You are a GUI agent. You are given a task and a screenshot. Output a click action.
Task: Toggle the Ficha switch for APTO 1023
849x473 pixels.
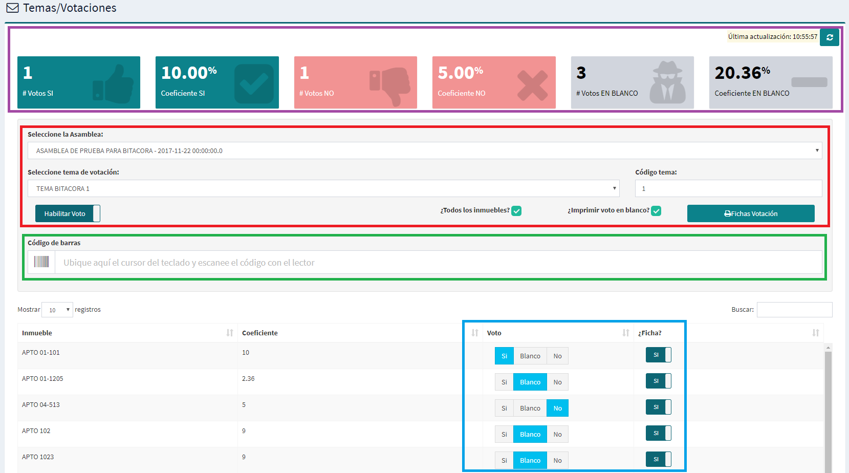(659, 459)
